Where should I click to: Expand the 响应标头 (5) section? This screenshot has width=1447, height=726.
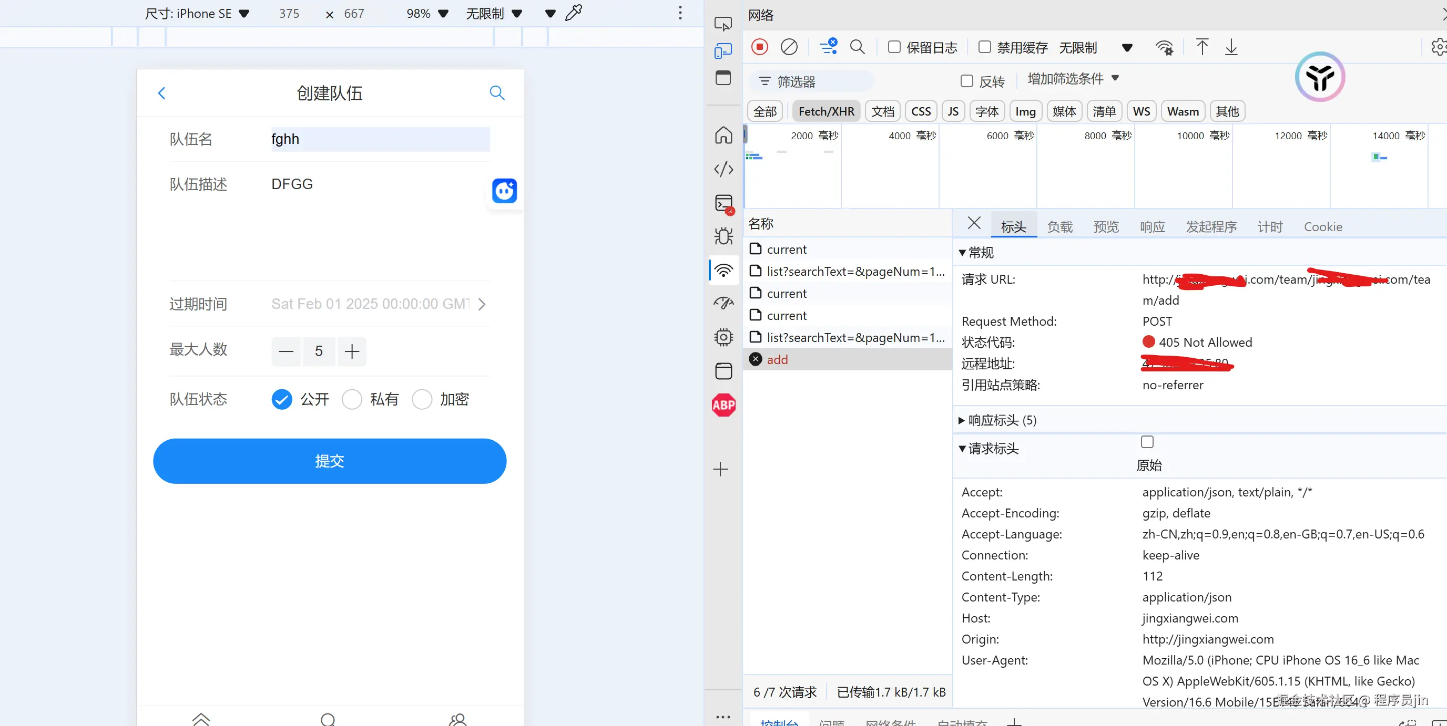997,420
